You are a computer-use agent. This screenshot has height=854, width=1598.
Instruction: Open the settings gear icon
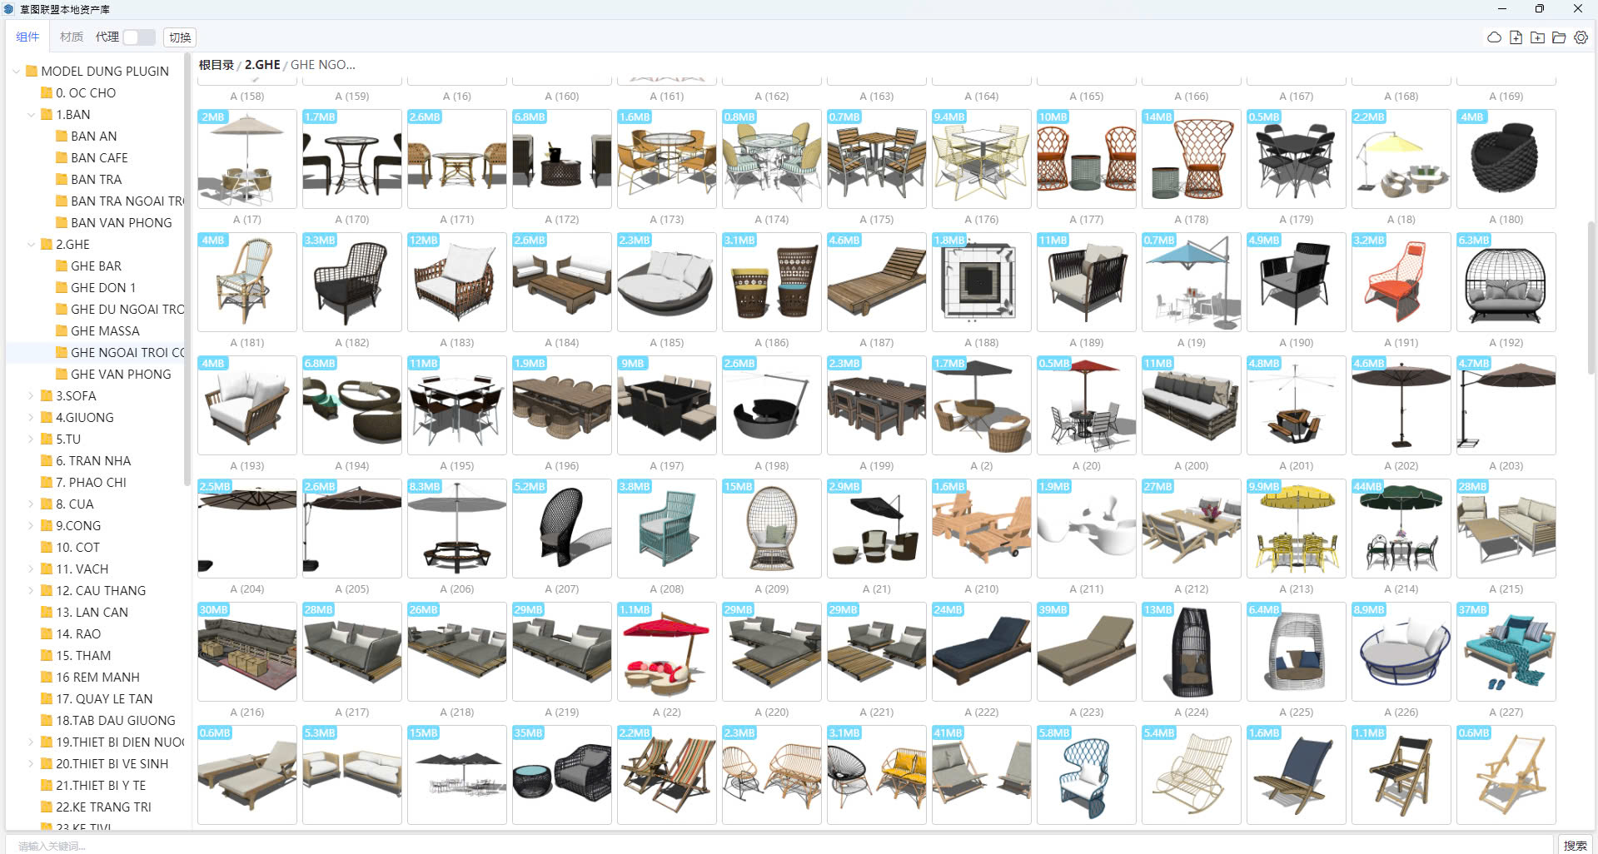pos(1581,37)
